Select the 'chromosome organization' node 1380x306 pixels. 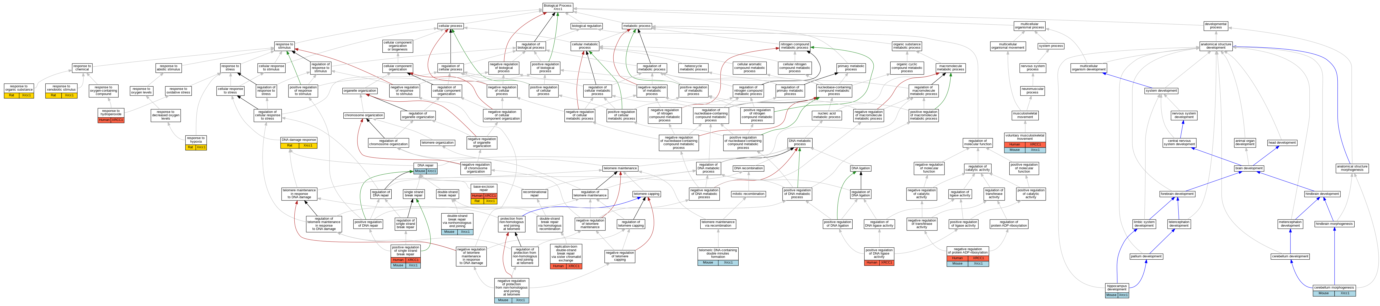click(x=364, y=115)
